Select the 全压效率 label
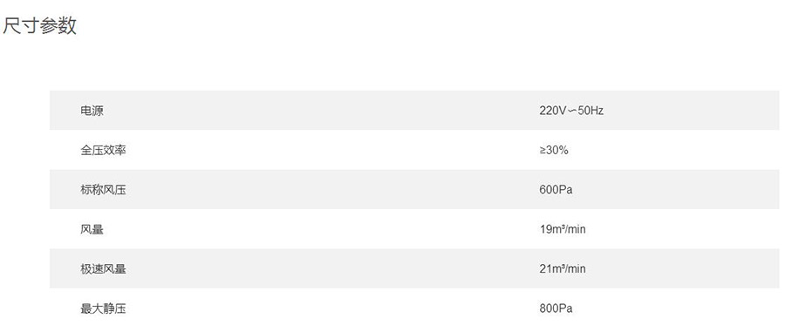 (x=103, y=150)
